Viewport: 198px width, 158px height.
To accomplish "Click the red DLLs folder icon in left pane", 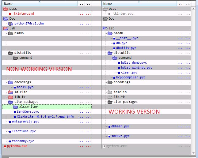I will click(6, 9).
